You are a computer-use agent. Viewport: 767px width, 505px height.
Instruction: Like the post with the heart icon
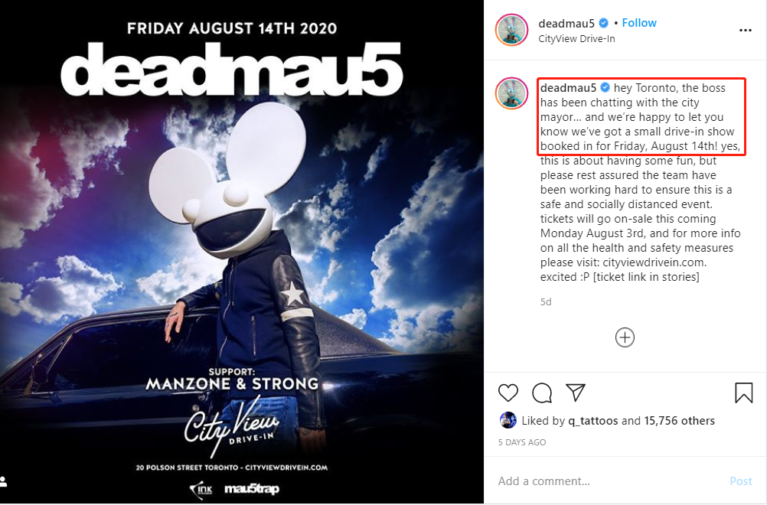click(508, 393)
